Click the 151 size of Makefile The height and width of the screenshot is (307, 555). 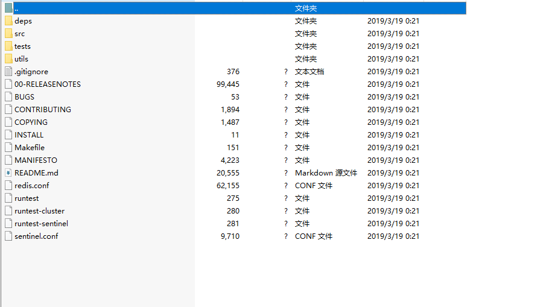pos(233,148)
